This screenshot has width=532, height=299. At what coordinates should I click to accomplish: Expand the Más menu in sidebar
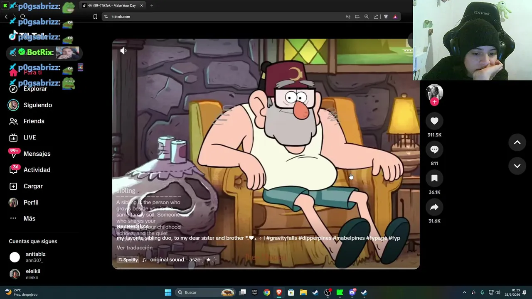[30, 218]
